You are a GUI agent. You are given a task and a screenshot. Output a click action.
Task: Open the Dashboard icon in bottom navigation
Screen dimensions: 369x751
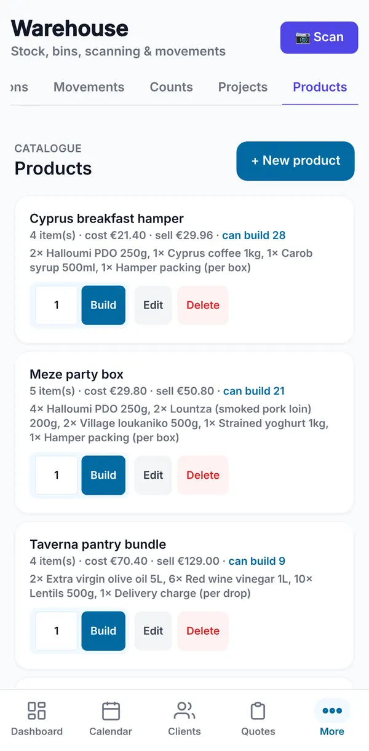37,711
